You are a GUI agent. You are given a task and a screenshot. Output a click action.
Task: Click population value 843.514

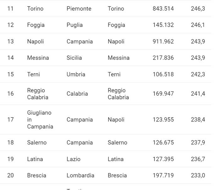pos(163,8)
